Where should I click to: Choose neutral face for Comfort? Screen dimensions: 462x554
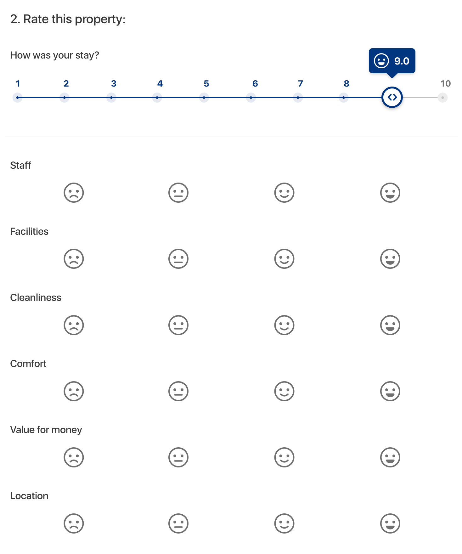pyautogui.click(x=178, y=391)
